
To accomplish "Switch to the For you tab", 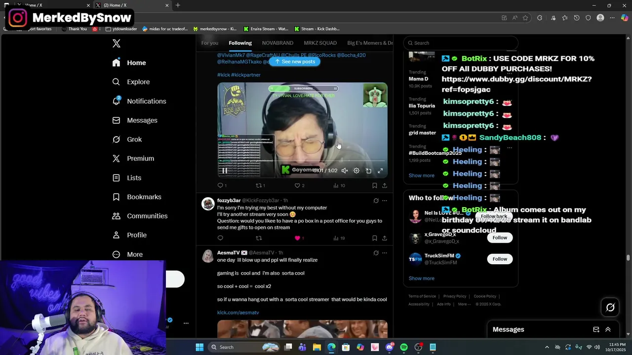I will 209,43.
